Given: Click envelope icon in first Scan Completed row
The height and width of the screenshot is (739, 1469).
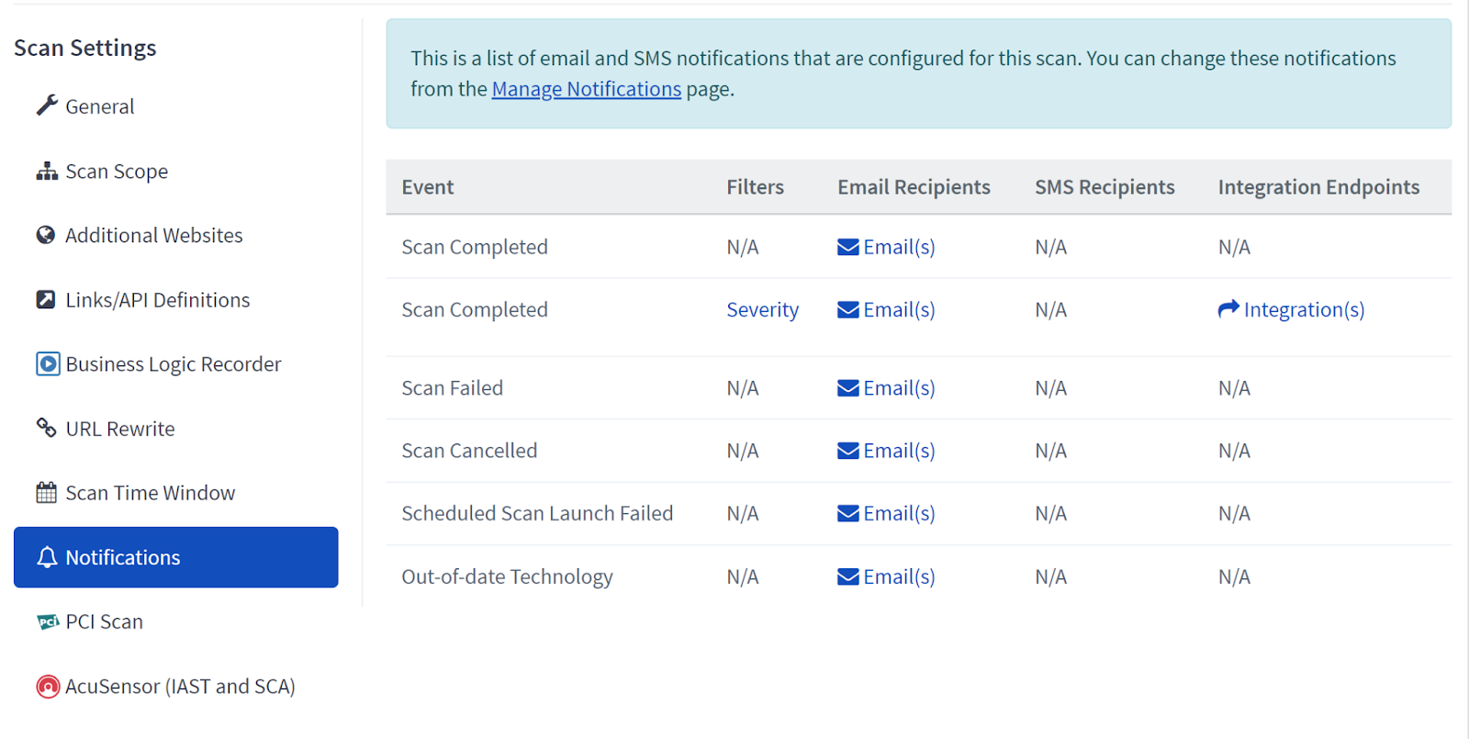Looking at the screenshot, I should [848, 247].
